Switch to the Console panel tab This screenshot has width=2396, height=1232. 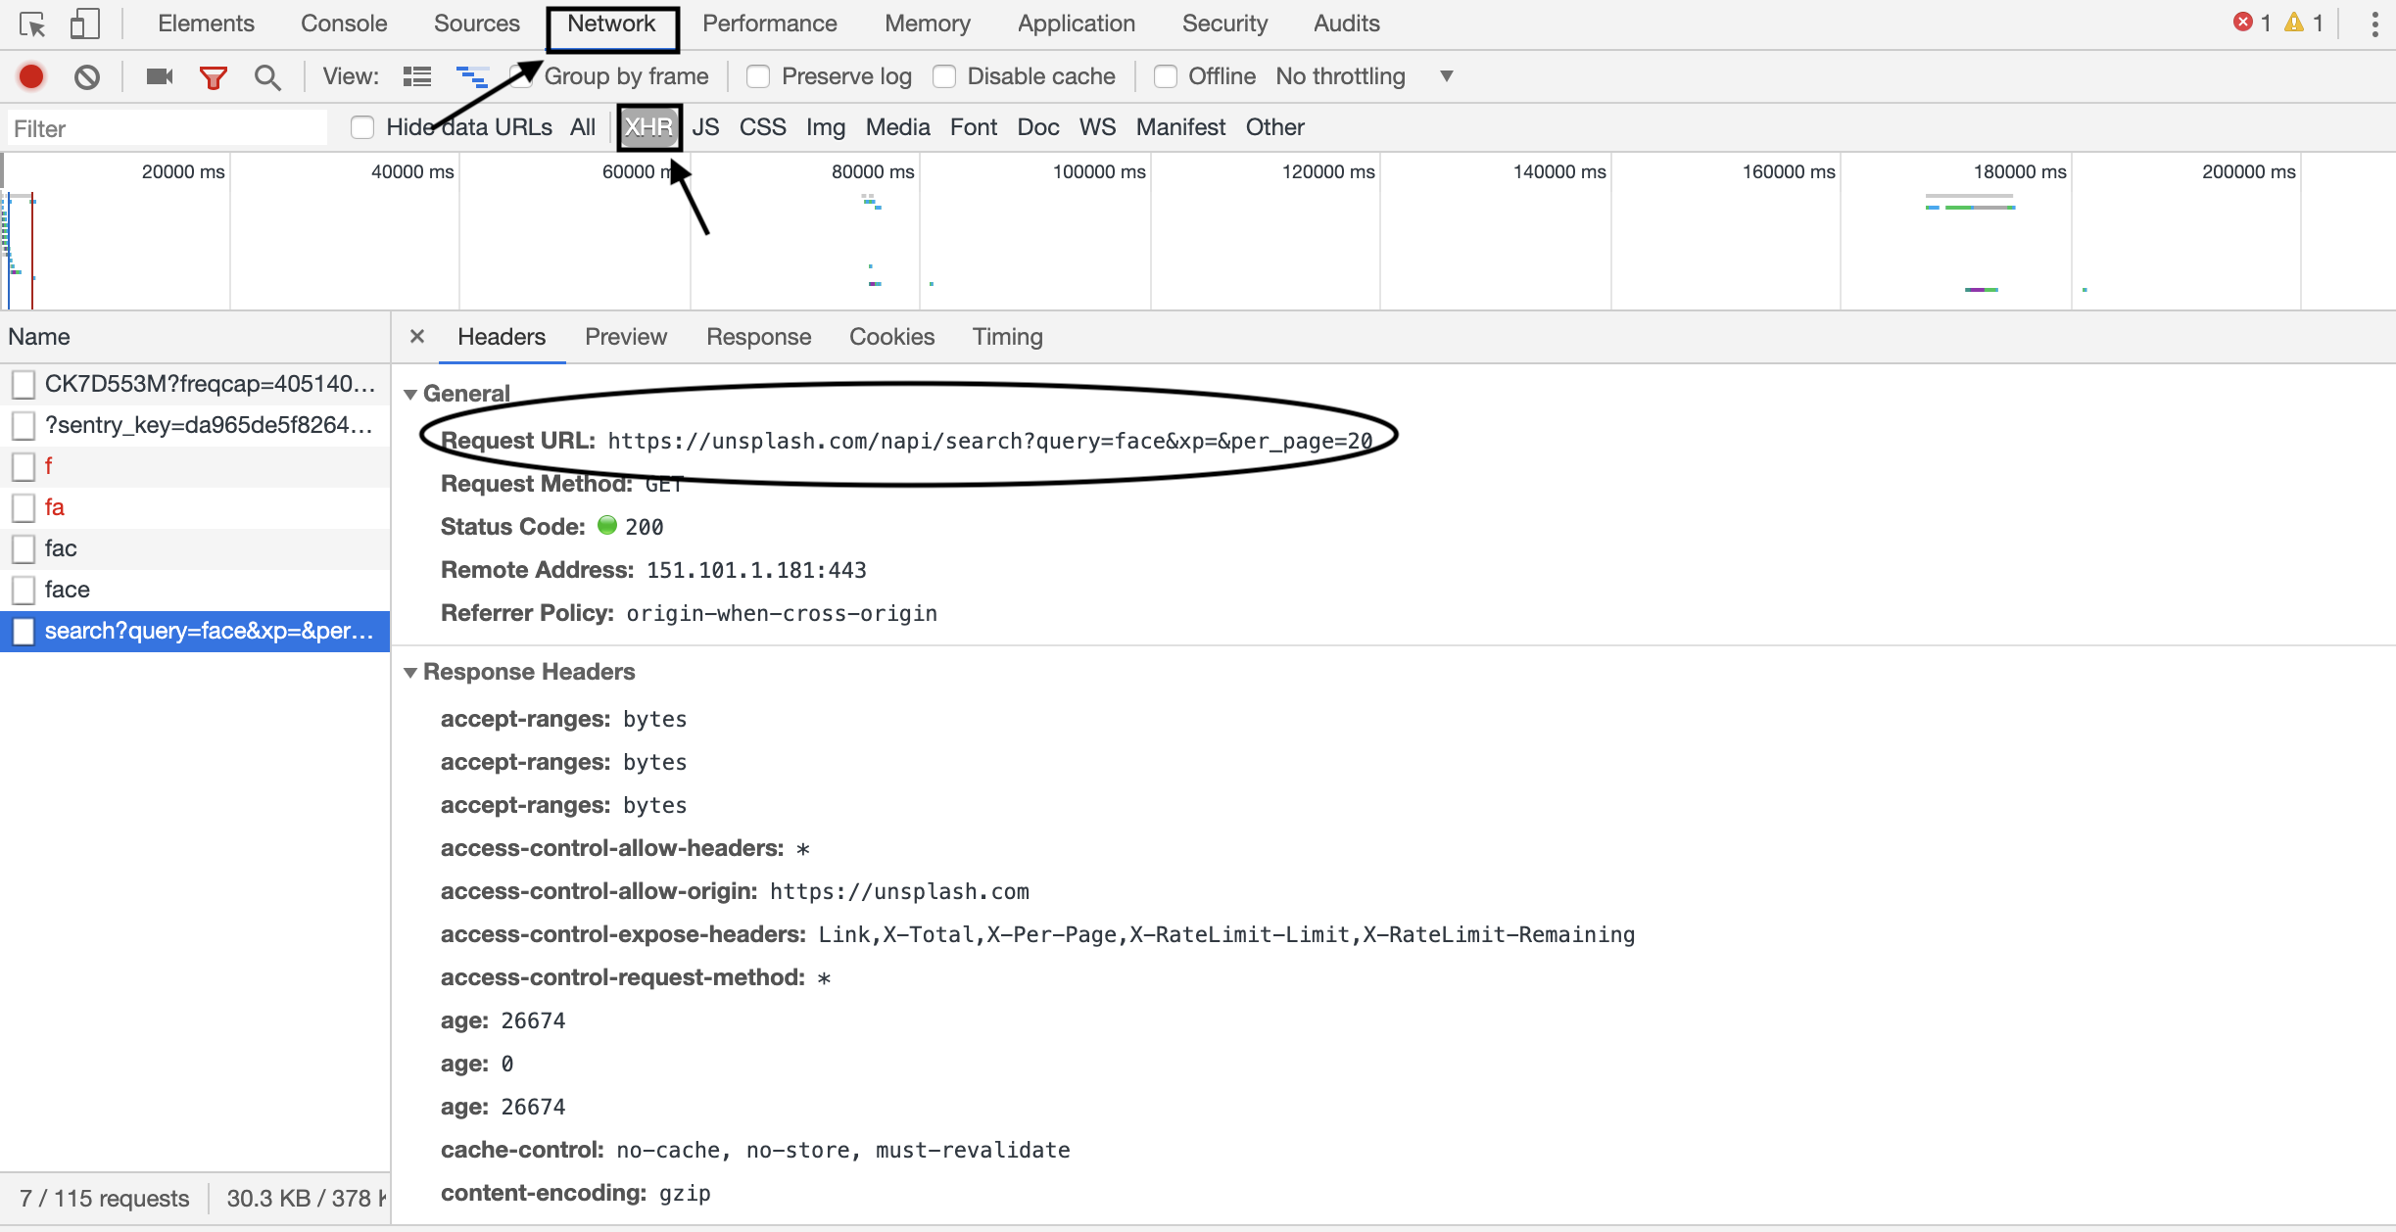point(343,24)
